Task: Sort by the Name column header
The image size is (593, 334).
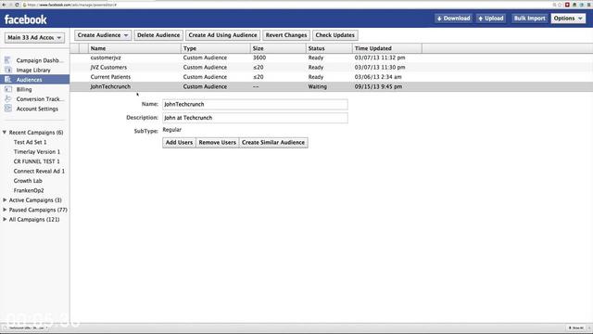Action: click(134, 48)
